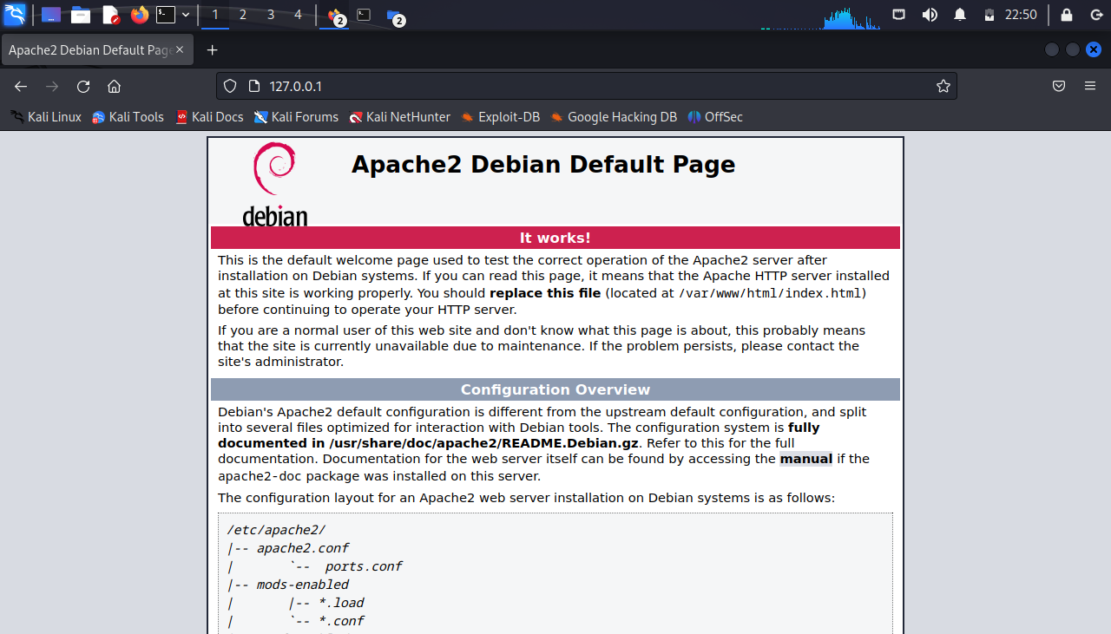Open a new browser tab
1111x634 pixels.
pyautogui.click(x=212, y=50)
